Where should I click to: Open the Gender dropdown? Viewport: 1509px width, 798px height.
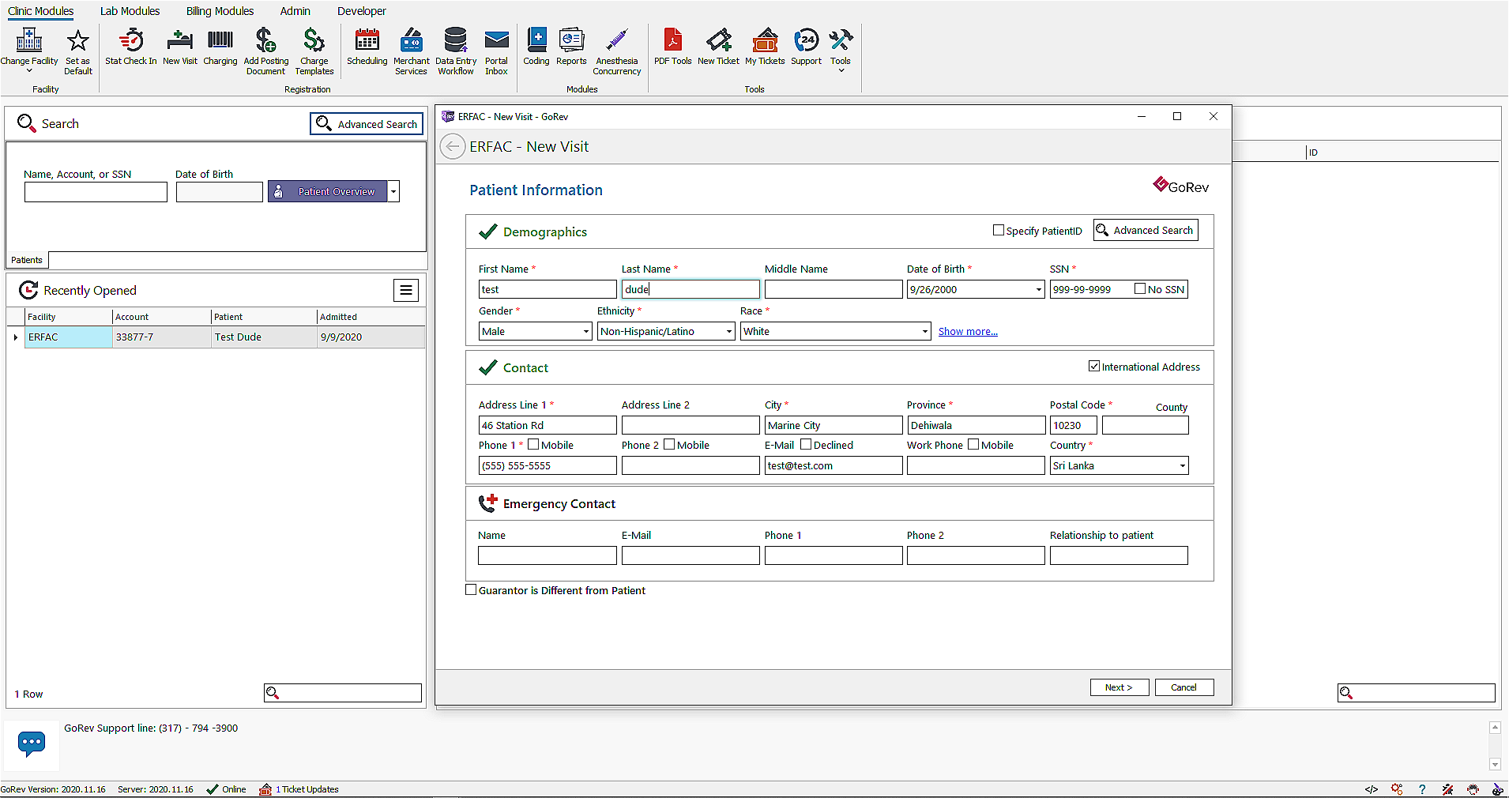tap(586, 332)
